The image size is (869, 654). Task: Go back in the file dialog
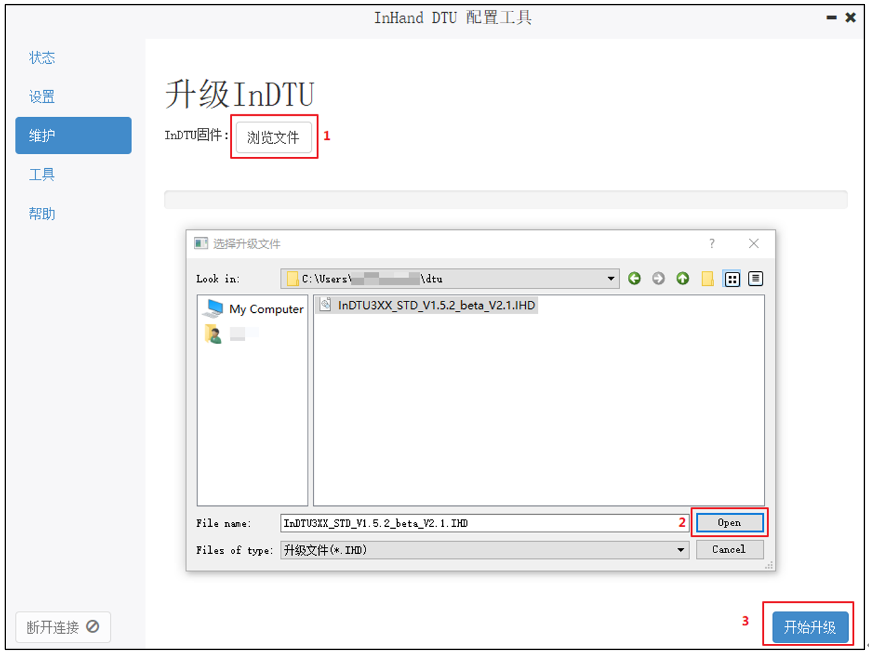(x=634, y=279)
